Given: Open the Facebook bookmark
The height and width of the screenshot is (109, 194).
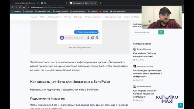Looking at the screenshot, I should click(93, 12).
